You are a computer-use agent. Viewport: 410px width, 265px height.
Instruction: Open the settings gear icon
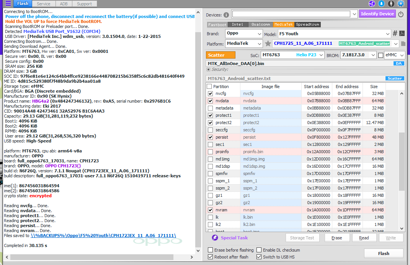tap(401, 4)
